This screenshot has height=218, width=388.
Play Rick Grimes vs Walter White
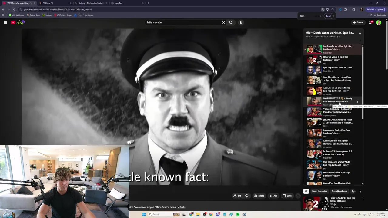tap(333, 165)
